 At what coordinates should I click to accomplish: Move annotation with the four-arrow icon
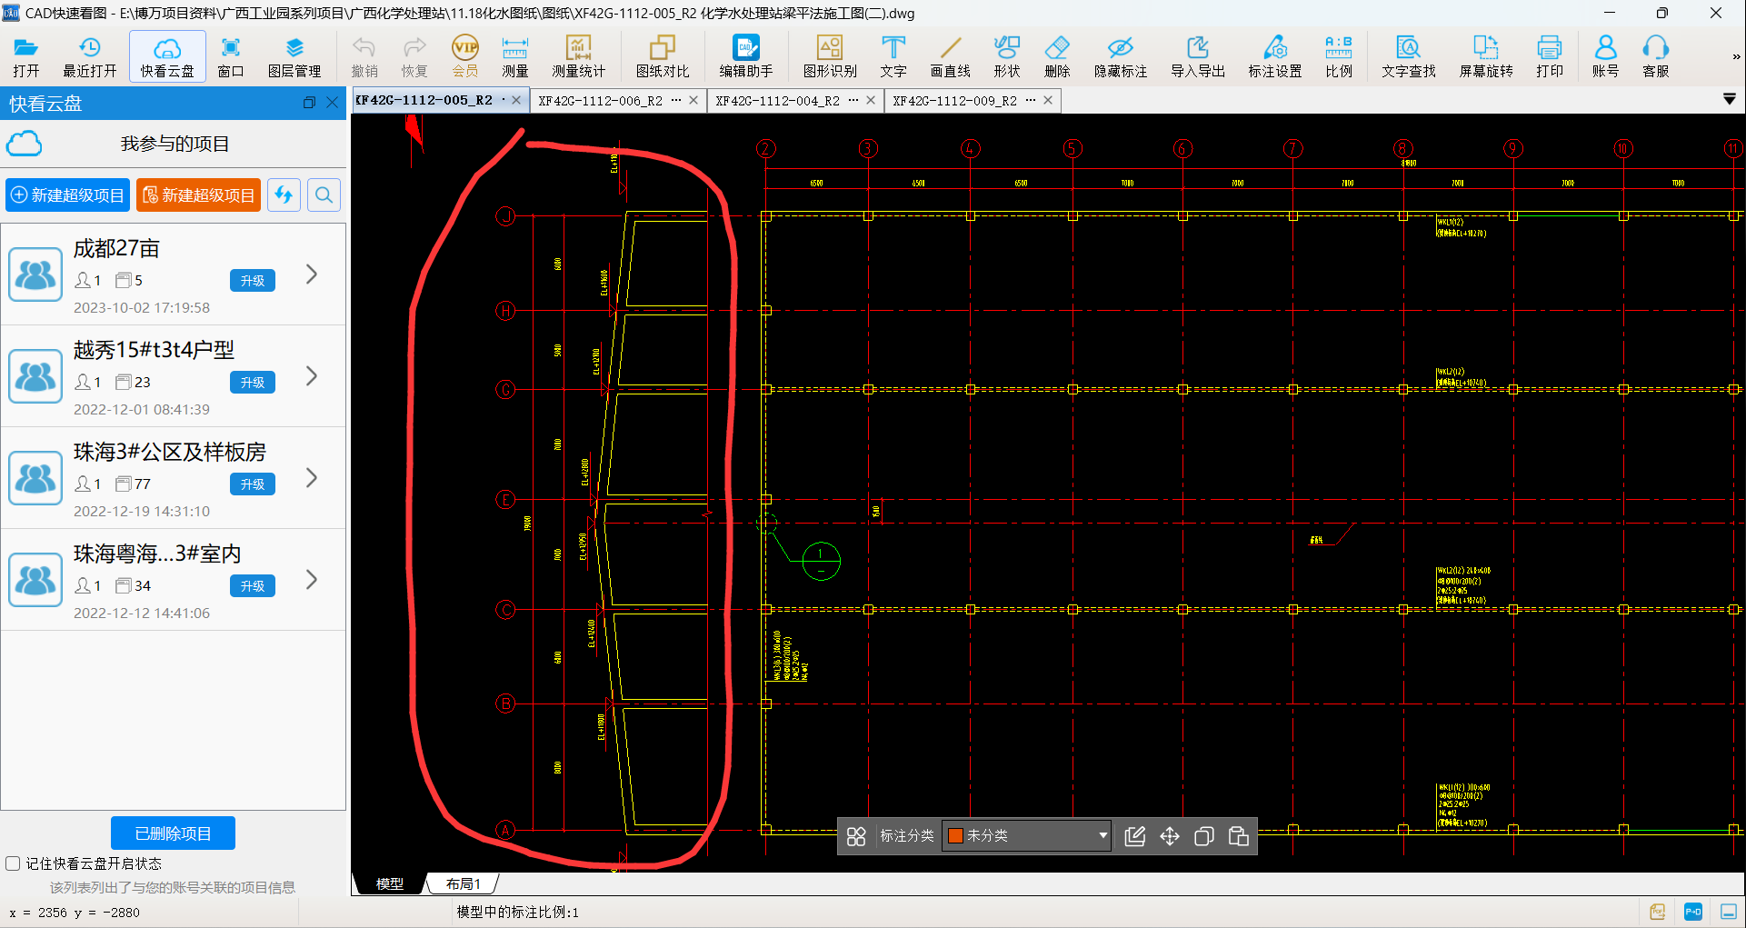(x=1170, y=836)
